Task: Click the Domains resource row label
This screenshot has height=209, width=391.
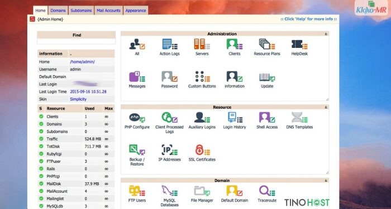Action: click(x=54, y=124)
